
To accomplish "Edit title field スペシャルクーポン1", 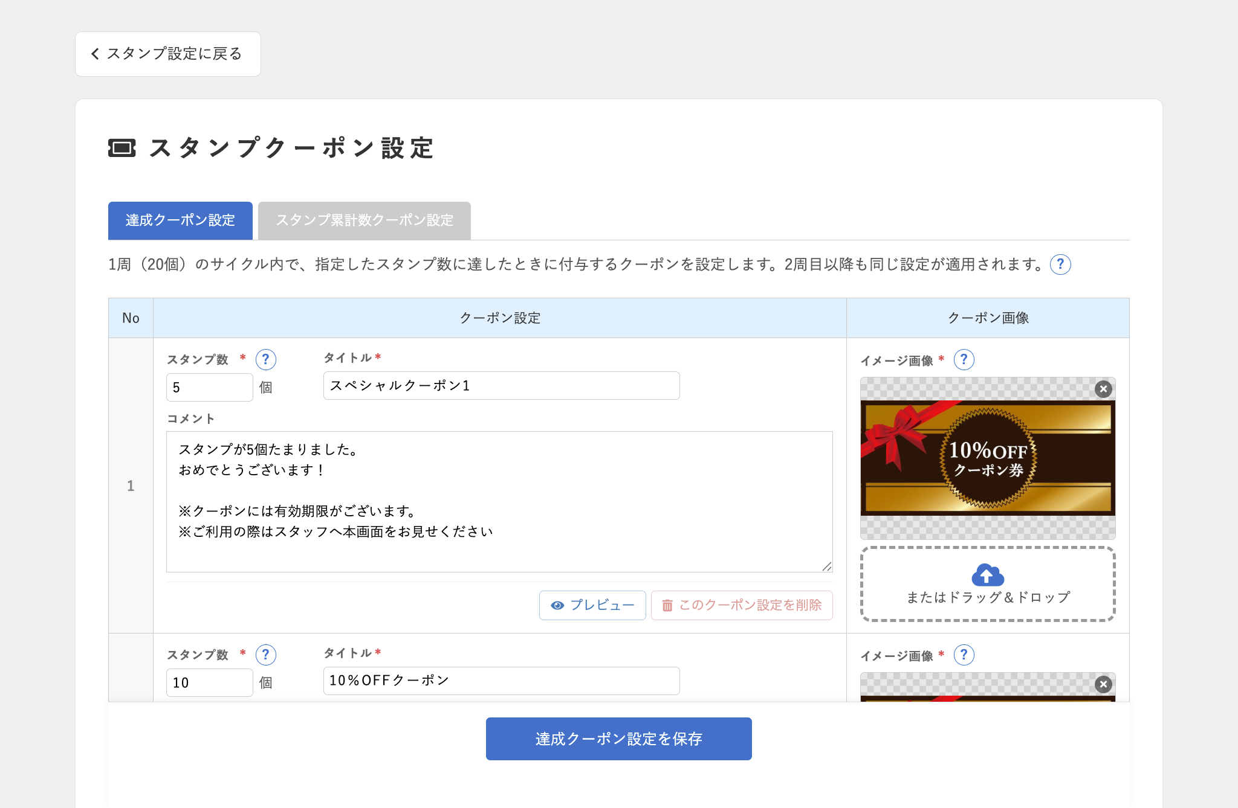I will coord(502,385).
